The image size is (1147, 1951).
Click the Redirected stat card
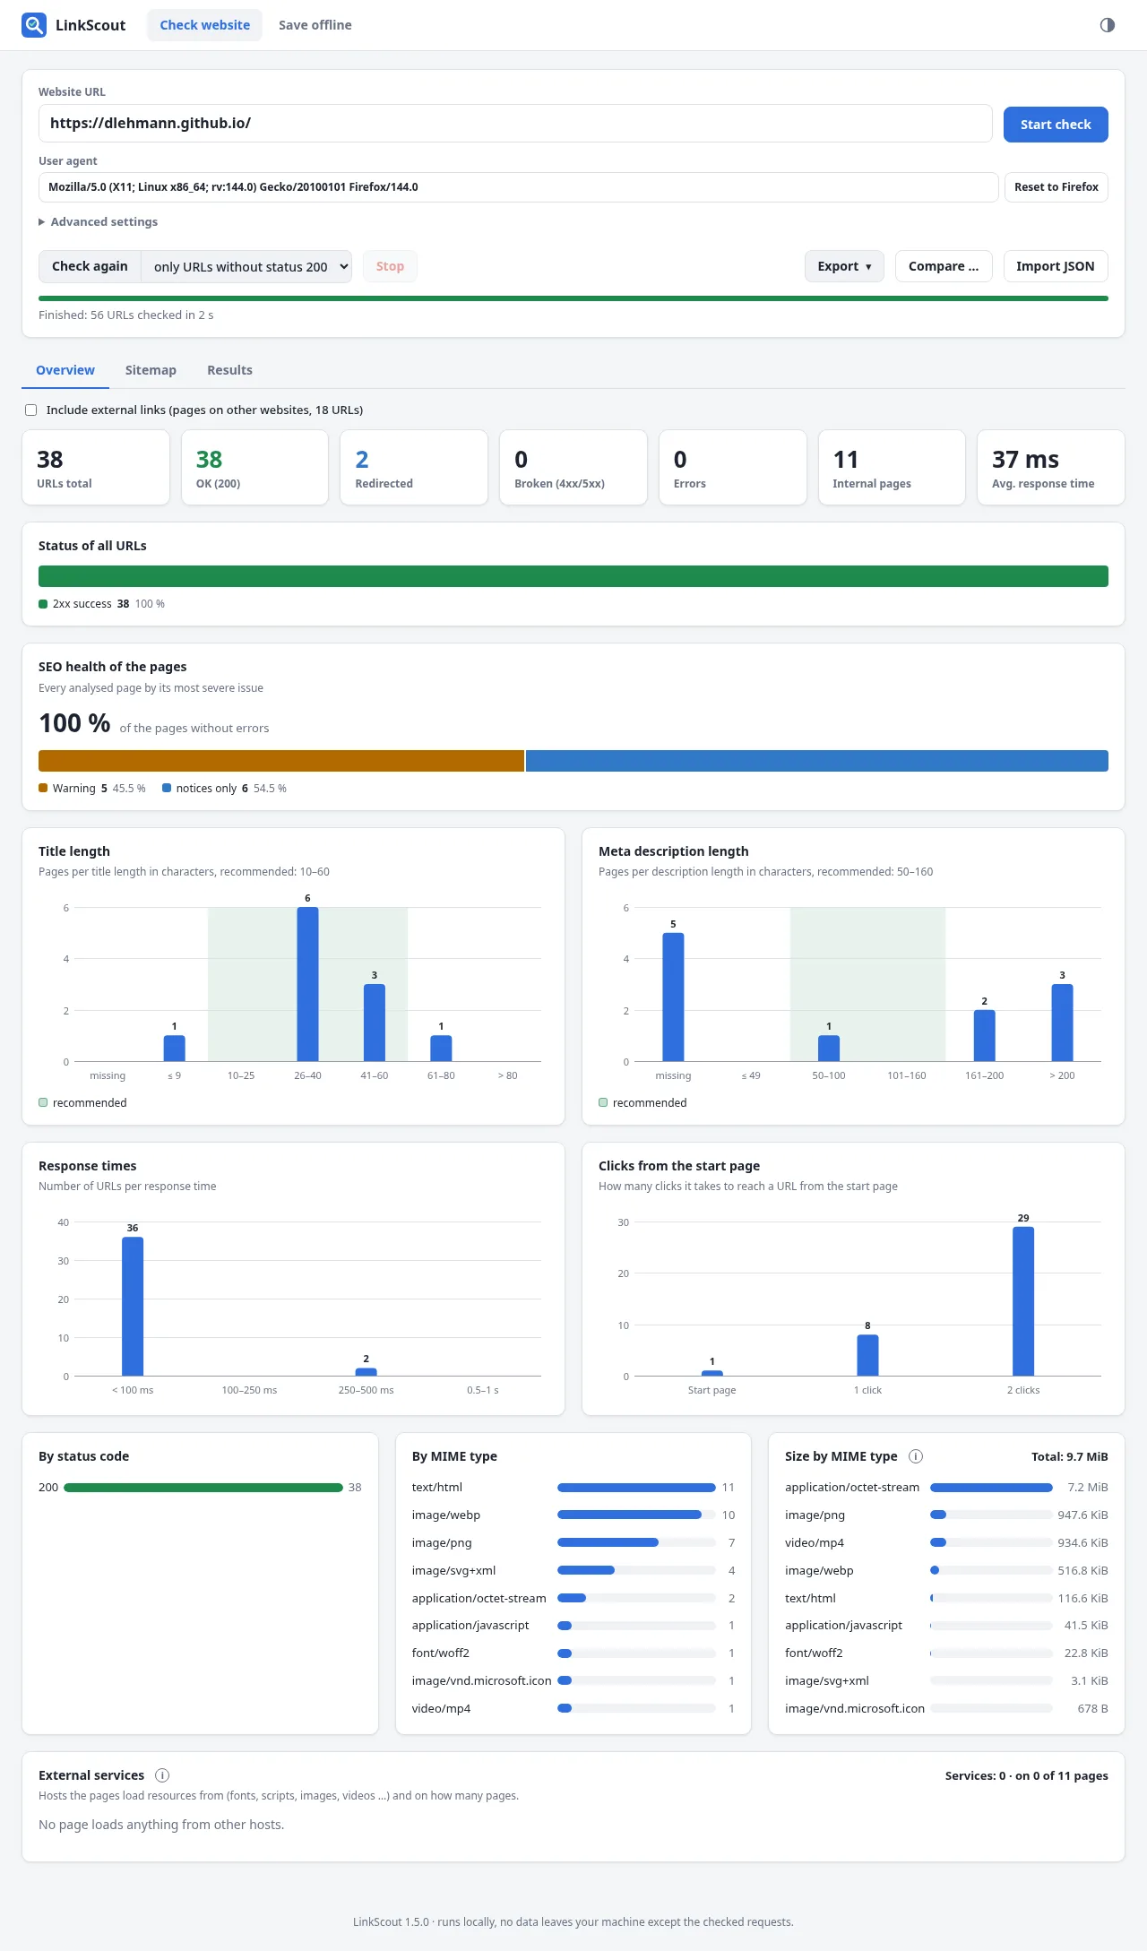point(414,468)
